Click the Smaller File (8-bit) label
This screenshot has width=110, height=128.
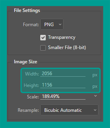(x=67, y=48)
